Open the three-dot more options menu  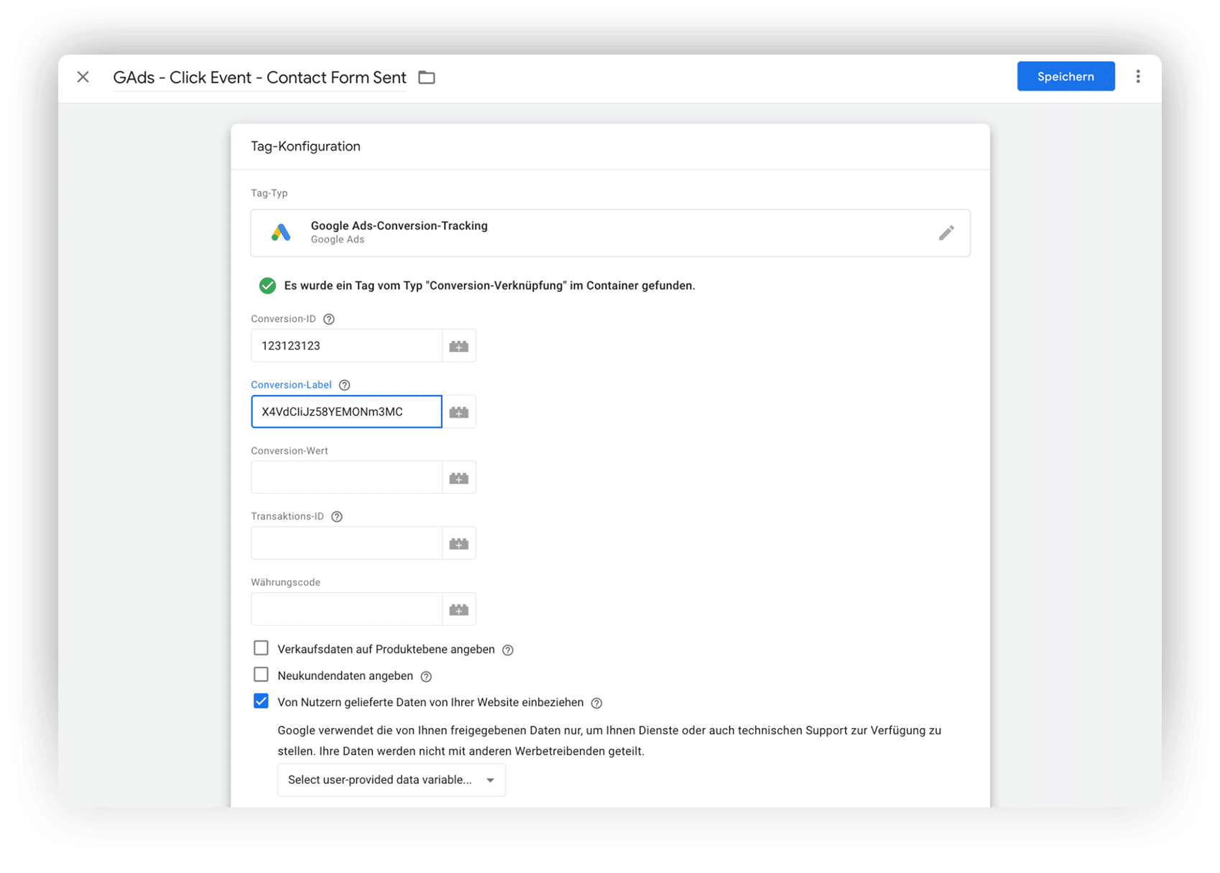pyautogui.click(x=1138, y=76)
